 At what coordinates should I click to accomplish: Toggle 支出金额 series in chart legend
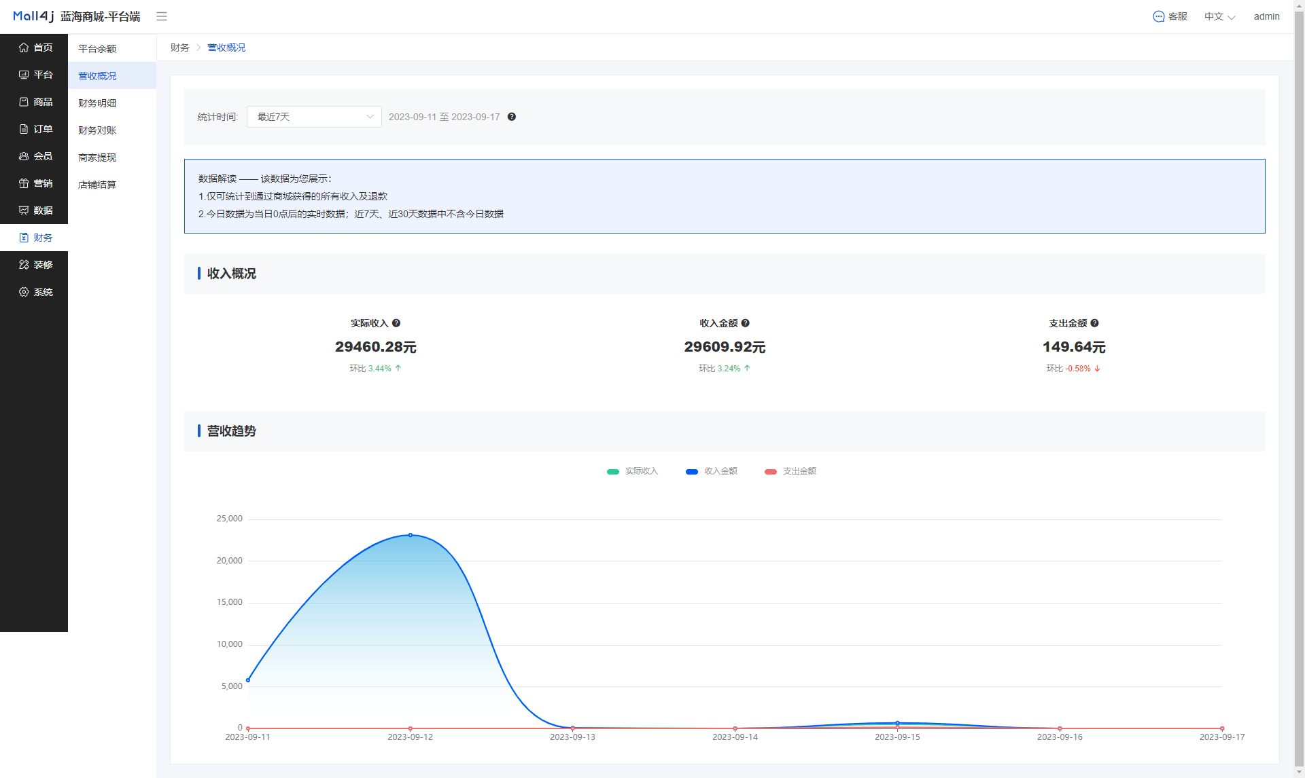tap(790, 471)
